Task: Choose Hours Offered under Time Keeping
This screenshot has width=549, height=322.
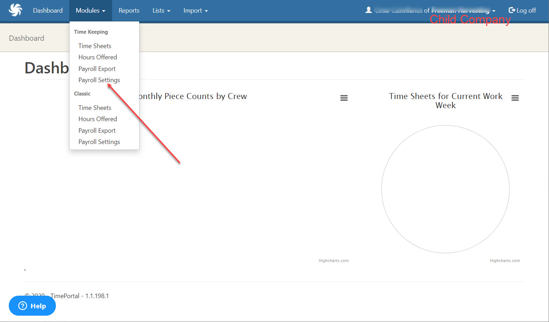Action: [98, 57]
